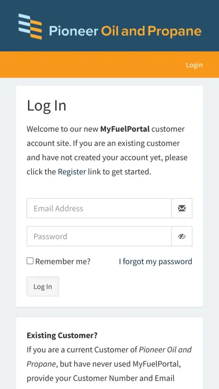Click the gray Log In button
Viewport: 219px width, 389px height.
43,286
